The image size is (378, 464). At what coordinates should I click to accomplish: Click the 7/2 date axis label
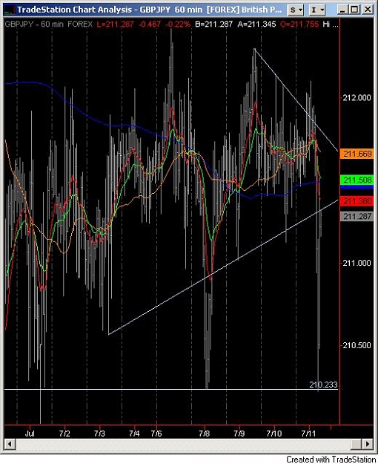pos(64,434)
